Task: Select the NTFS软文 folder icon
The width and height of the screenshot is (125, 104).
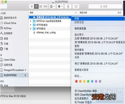Action: 34,29
